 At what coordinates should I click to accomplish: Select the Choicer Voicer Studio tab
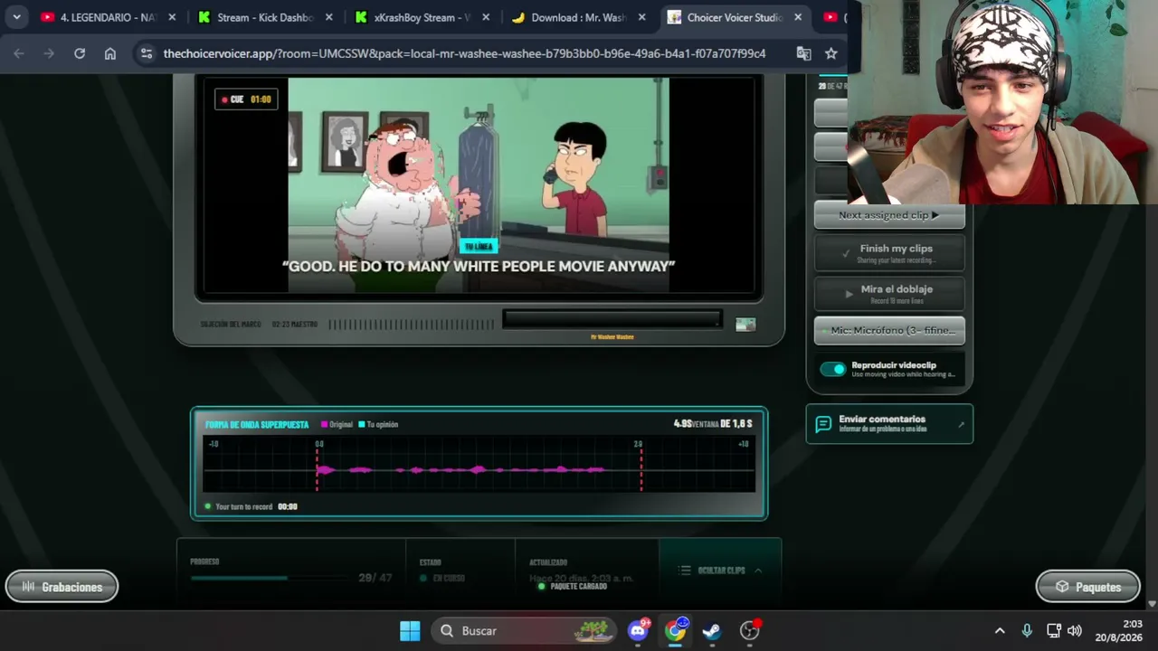pyautogui.click(x=736, y=17)
